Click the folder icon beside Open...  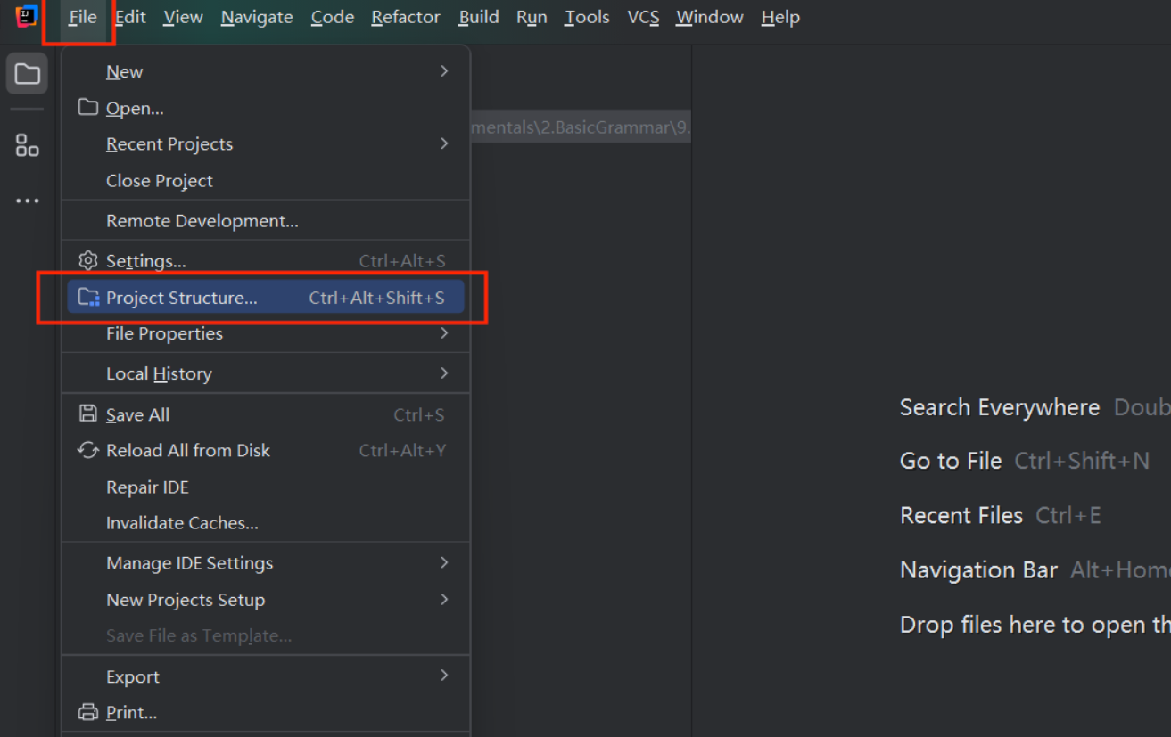coord(87,108)
